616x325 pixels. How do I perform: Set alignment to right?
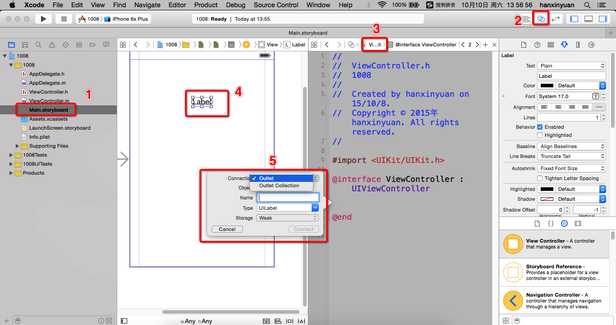pos(572,107)
